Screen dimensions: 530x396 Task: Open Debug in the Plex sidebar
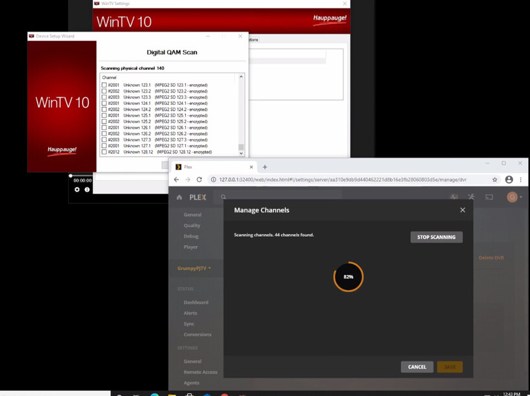(191, 236)
